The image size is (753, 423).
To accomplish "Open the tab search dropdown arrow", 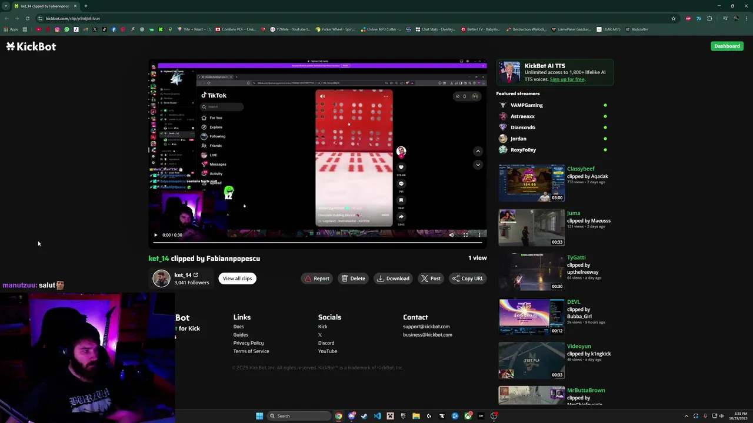I will pyautogui.click(x=5, y=6).
